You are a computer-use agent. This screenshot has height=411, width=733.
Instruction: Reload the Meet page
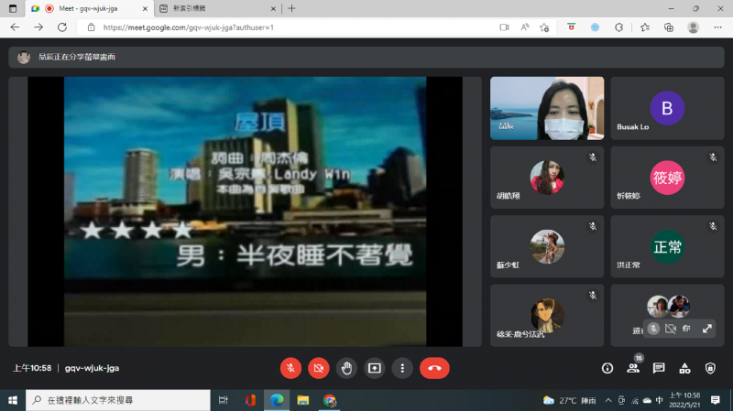click(61, 27)
